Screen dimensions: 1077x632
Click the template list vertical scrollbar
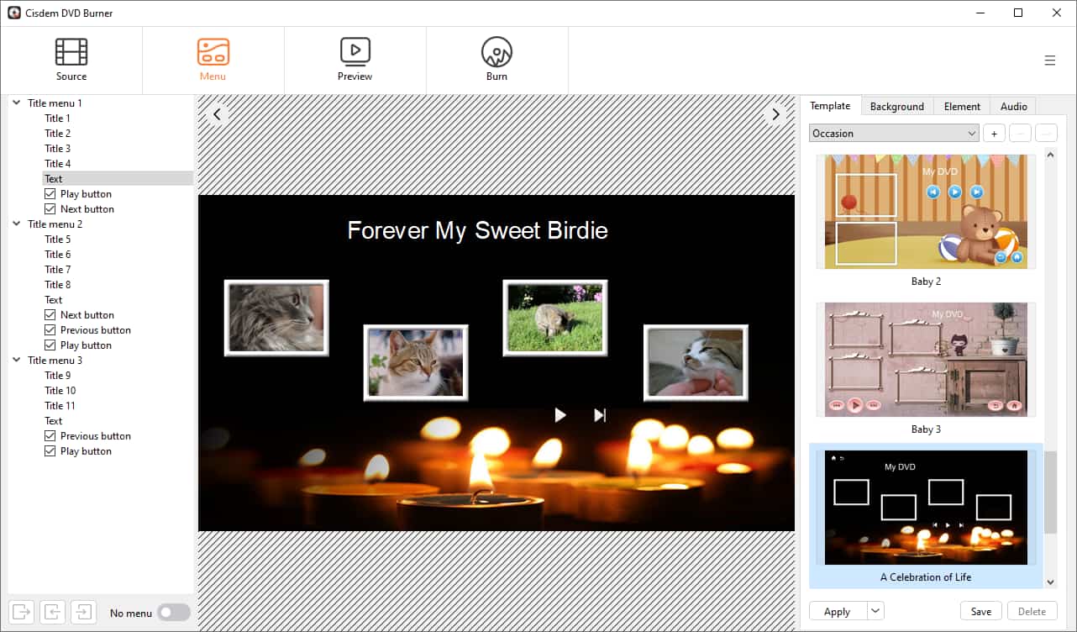click(1050, 492)
